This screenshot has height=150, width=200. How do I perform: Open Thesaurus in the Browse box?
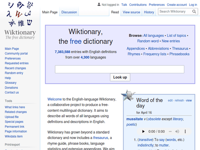tap(180, 48)
